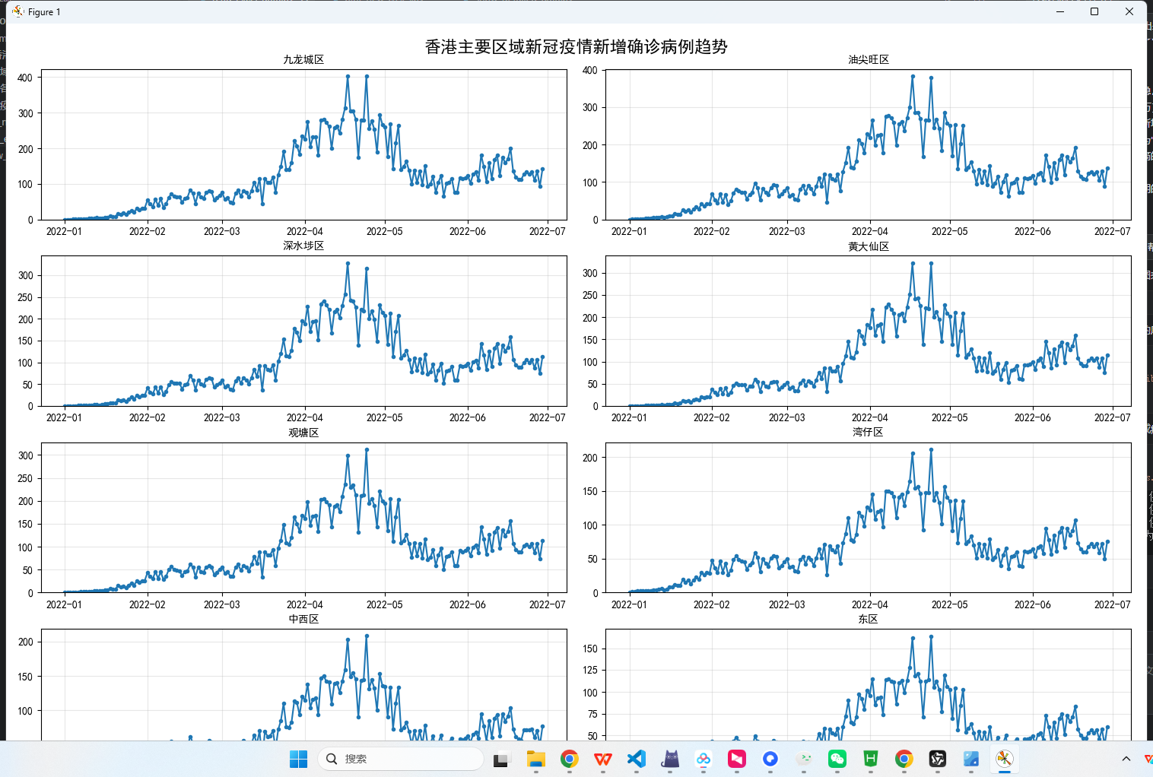Close the Figure 1 window
This screenshot has width=1153, height=777.
coord(1129,11)
